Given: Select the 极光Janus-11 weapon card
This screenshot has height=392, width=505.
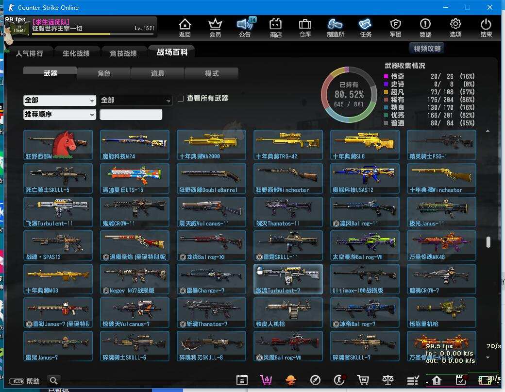Looking at the screenshot, I should click(441, 212).
